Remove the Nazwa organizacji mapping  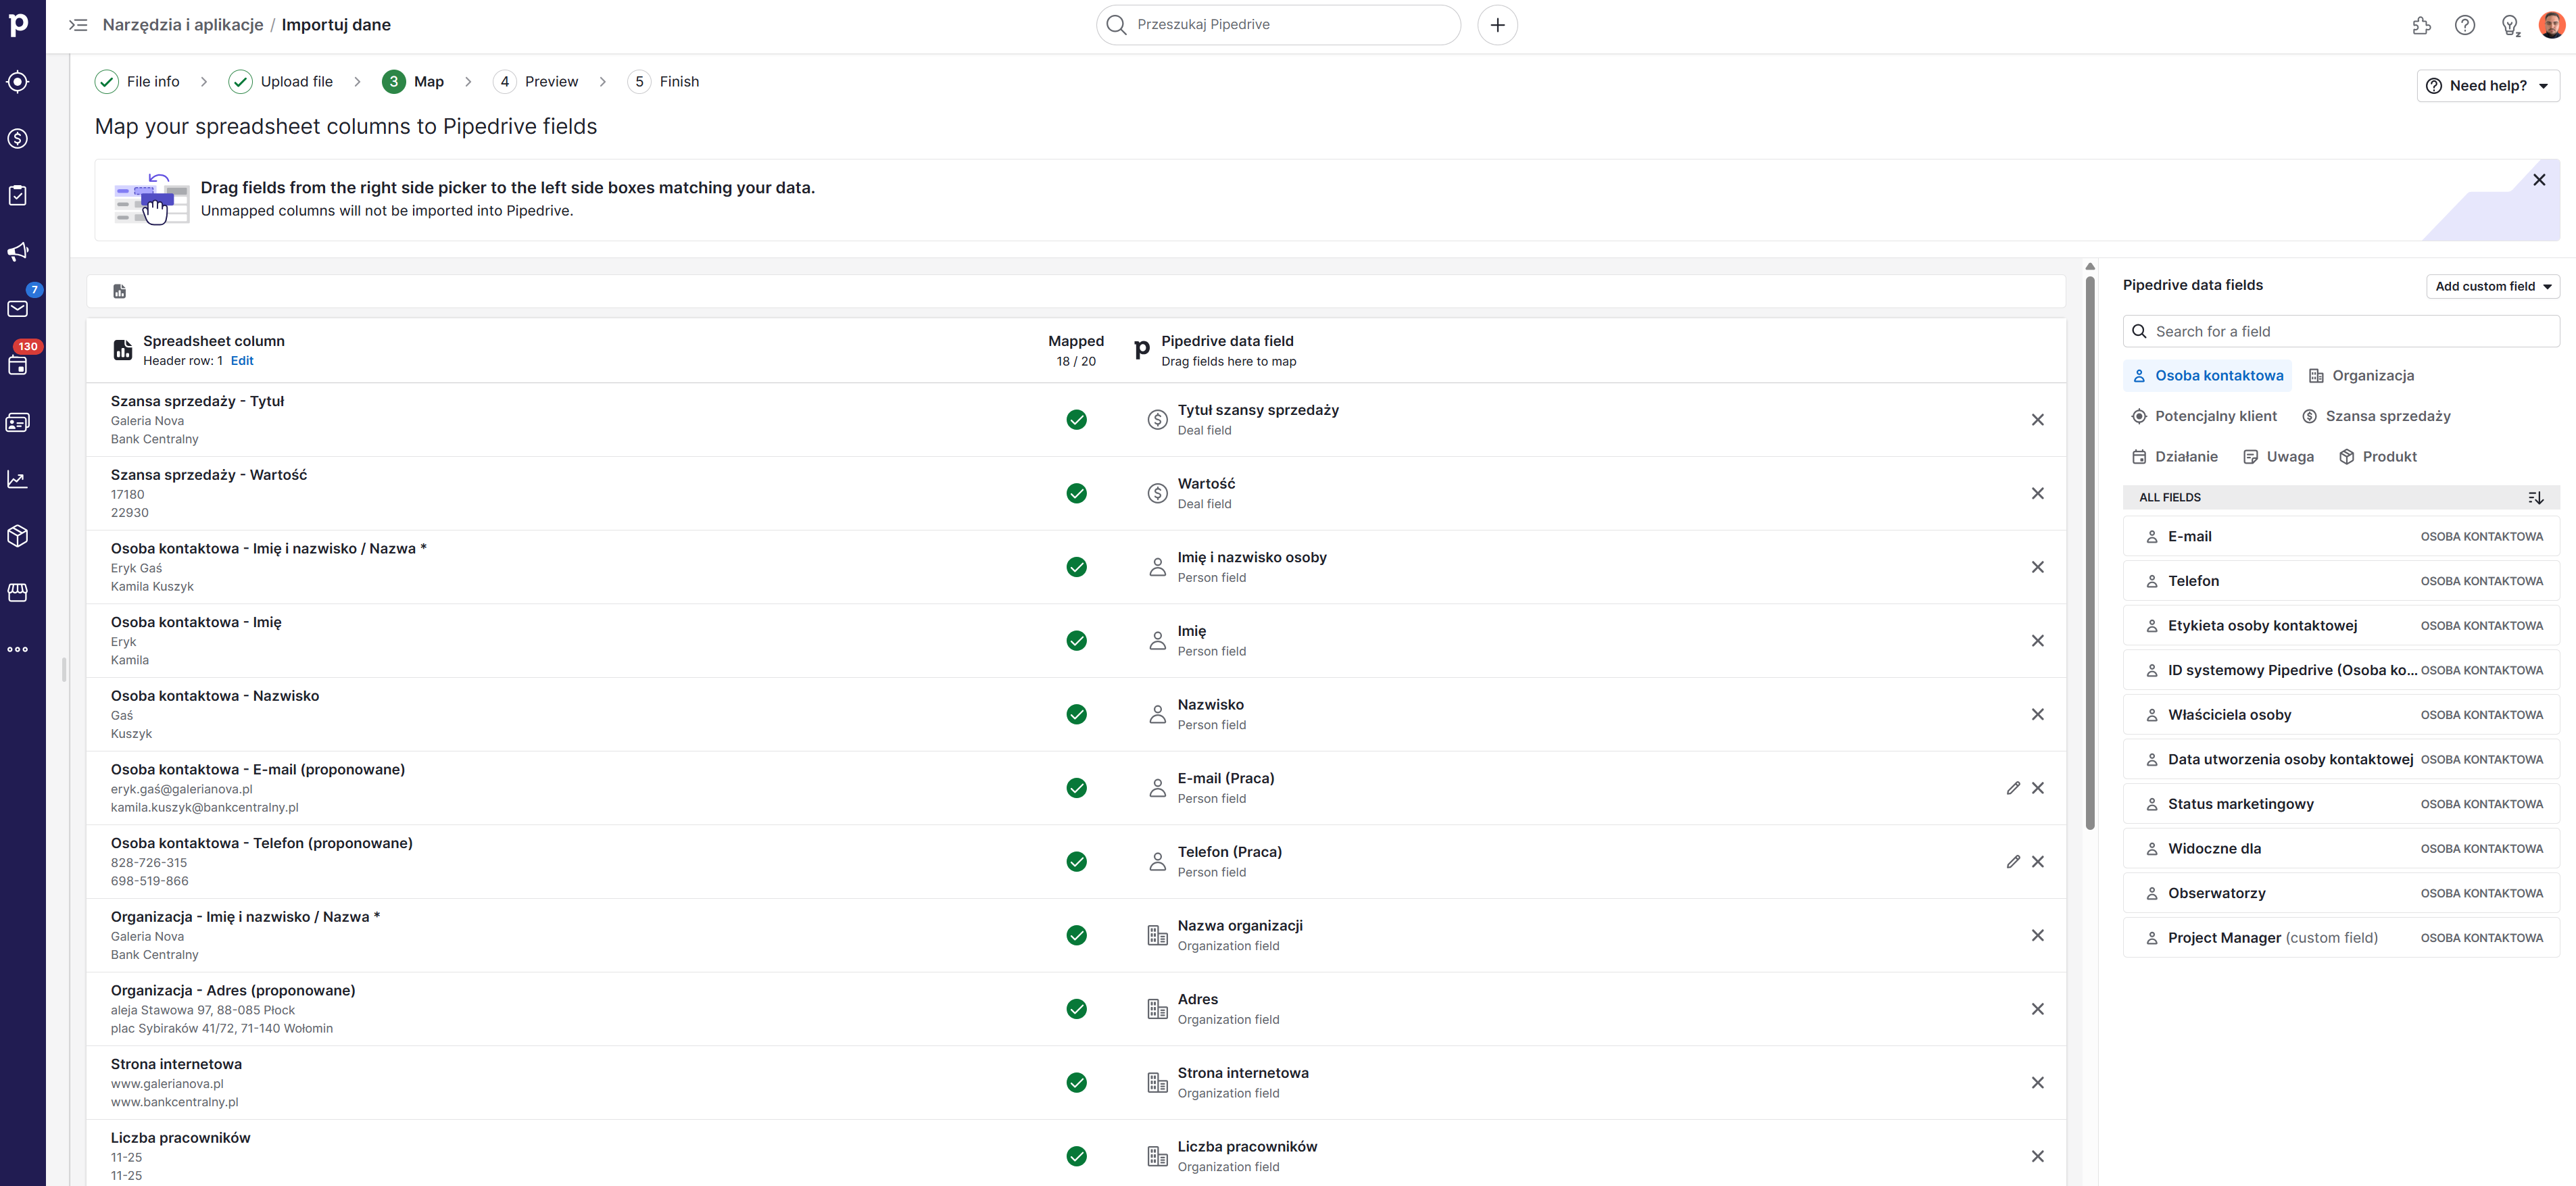coord(2038,936)
